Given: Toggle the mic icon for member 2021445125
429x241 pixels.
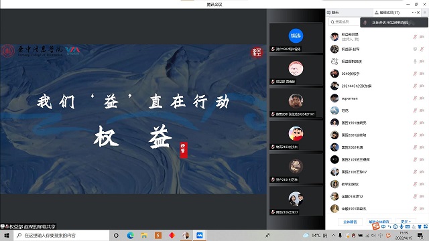Looking at the screenshot, I should [415, 86].
